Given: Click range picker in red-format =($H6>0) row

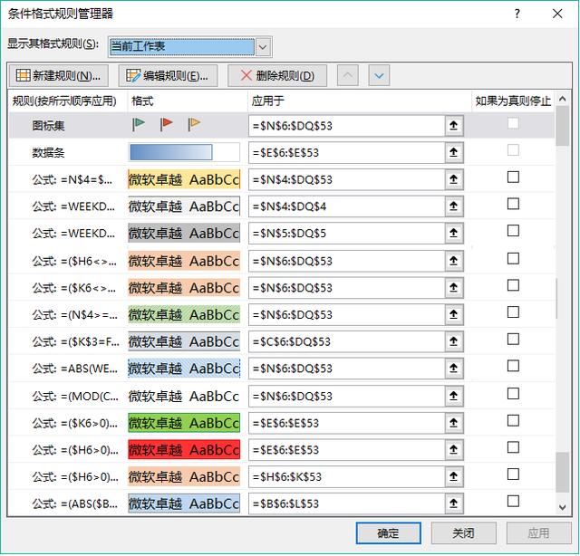Looking at the screenshot, I should (x=453, y=450).
